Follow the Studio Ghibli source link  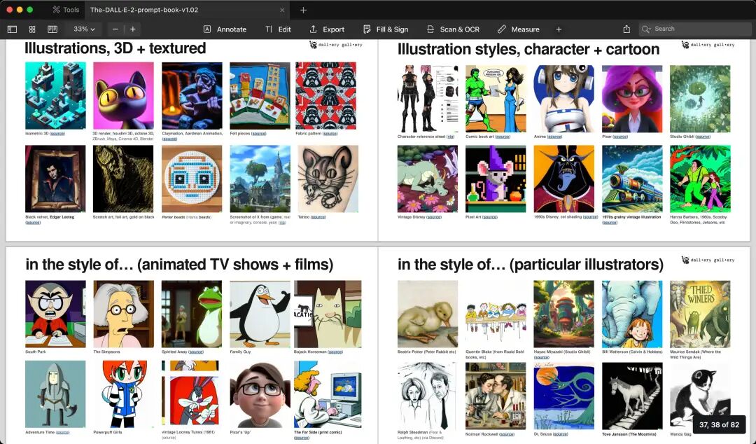tap(703, 137)
